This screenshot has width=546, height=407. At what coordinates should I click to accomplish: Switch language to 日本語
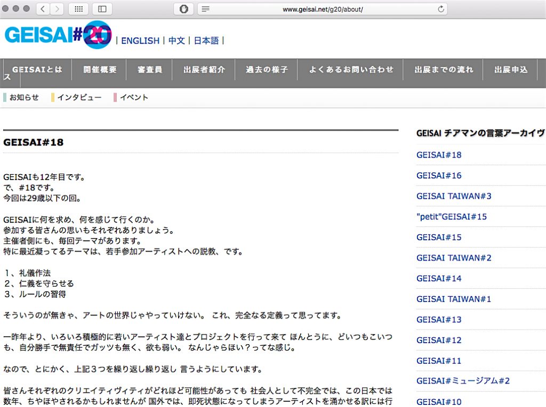(206, 40)
